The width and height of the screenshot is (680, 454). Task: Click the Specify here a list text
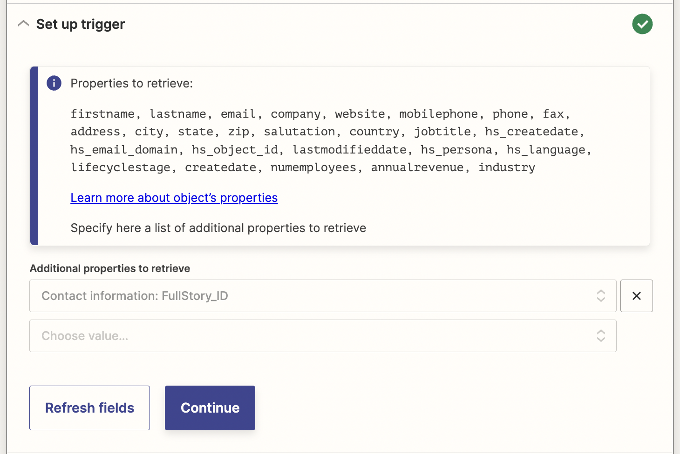[x=218, y=228]
